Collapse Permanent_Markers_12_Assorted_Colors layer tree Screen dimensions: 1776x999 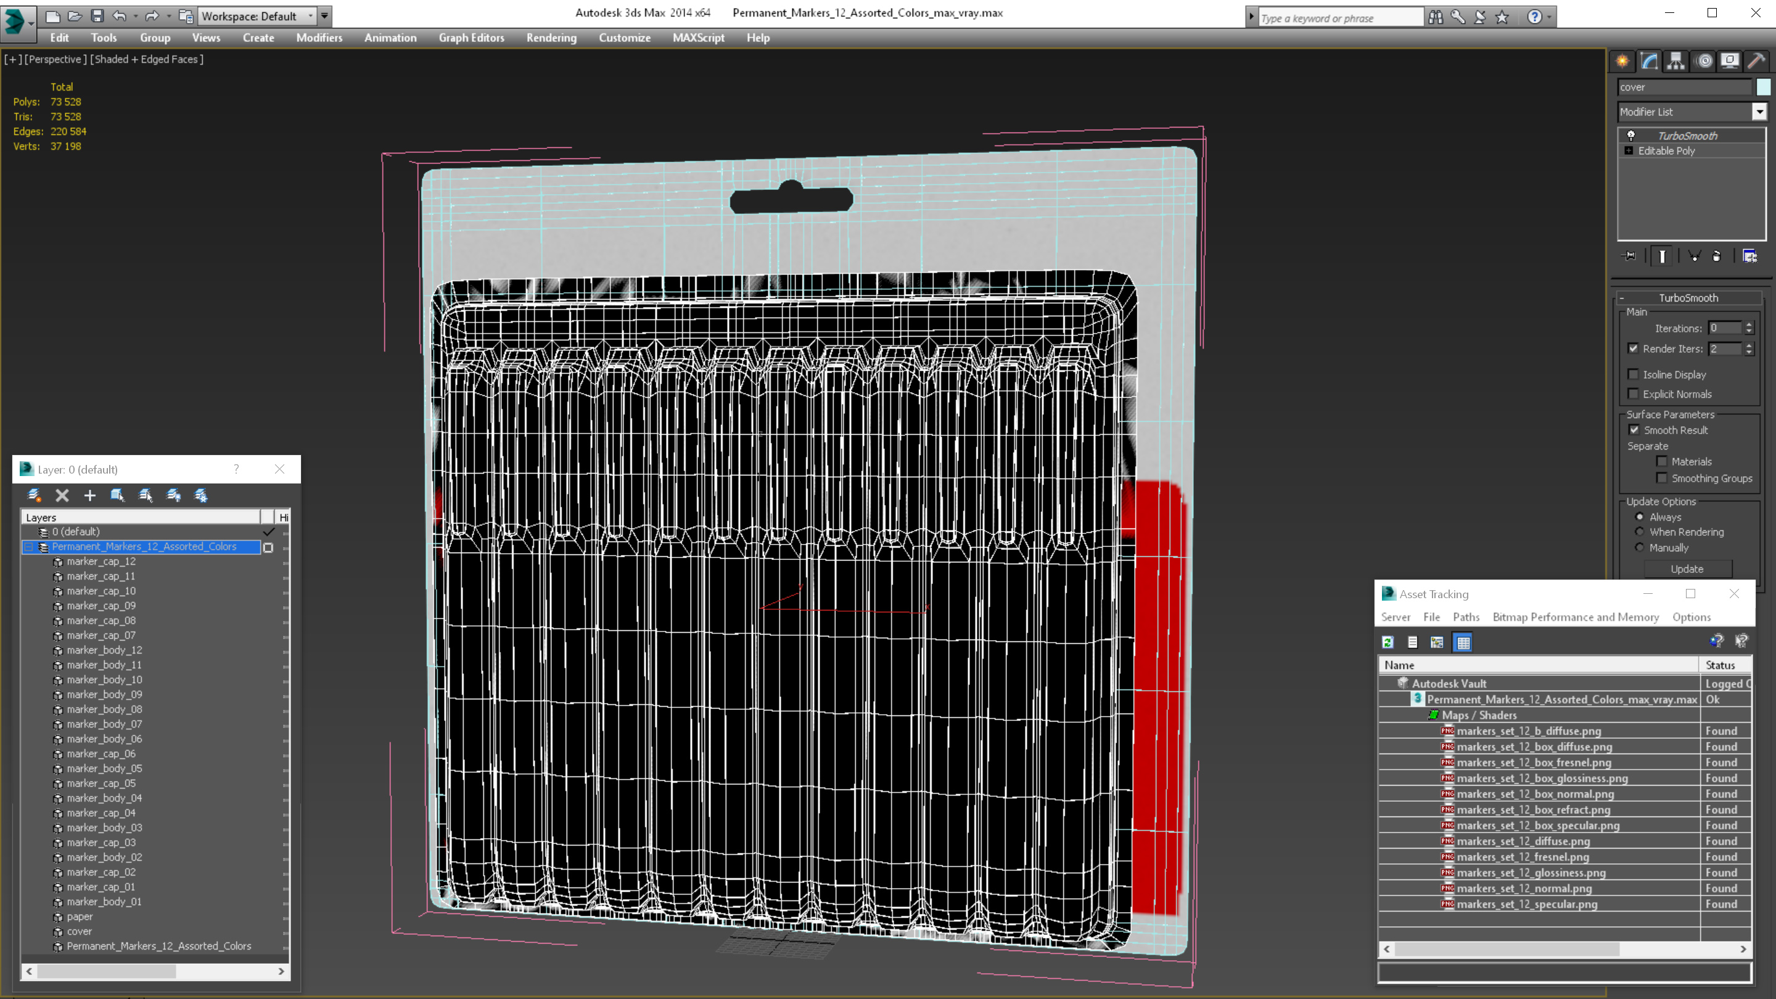29,547
